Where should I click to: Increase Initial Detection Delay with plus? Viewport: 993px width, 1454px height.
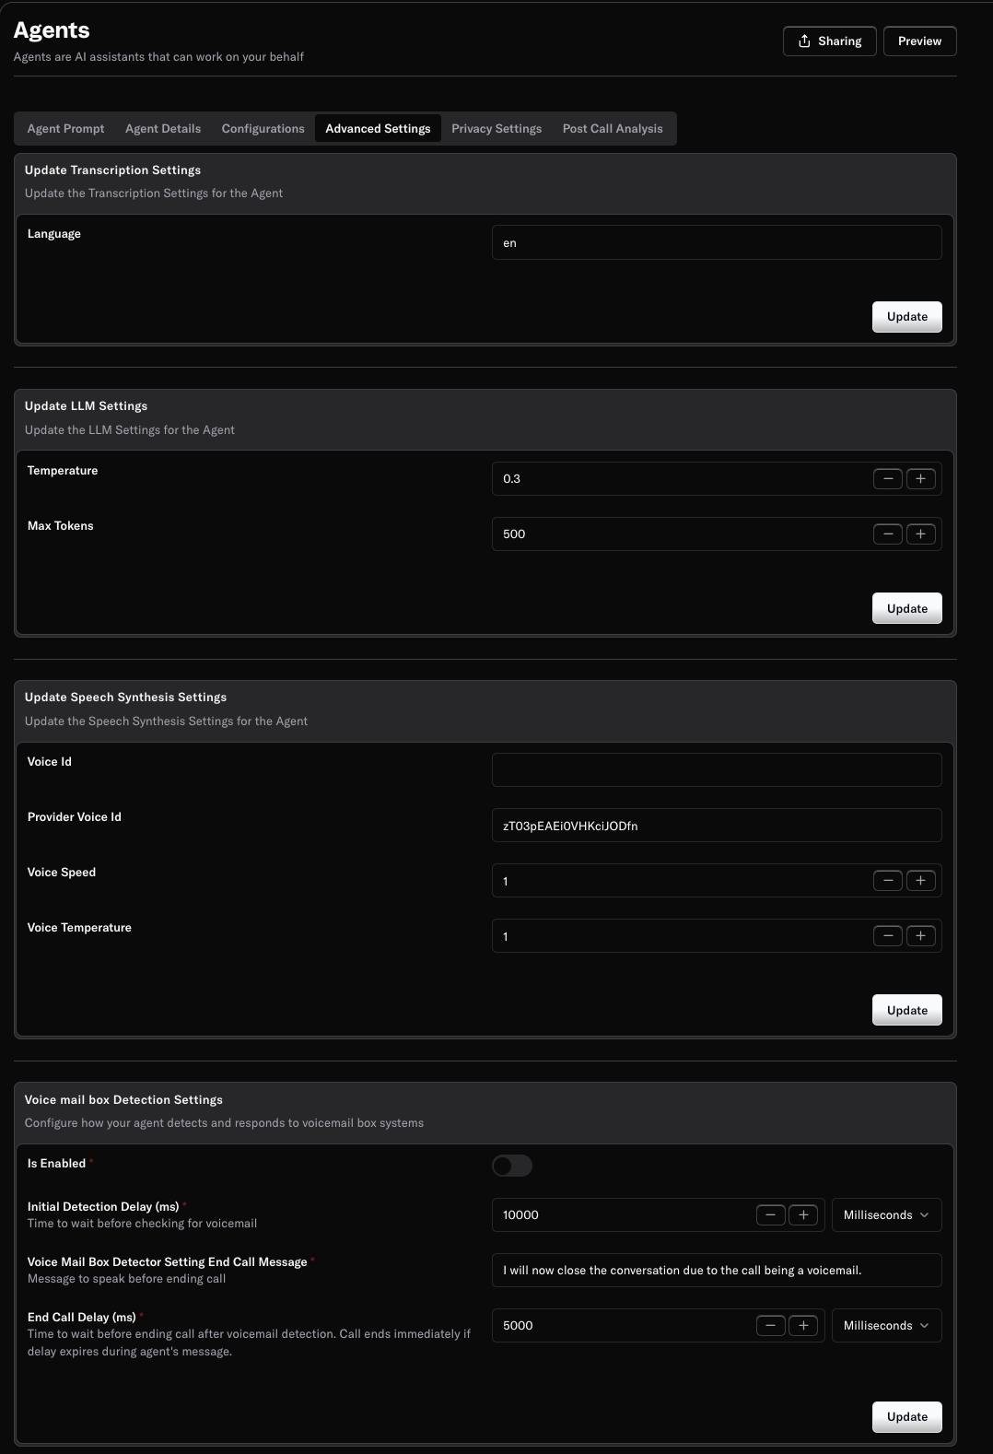(803, 1215)
